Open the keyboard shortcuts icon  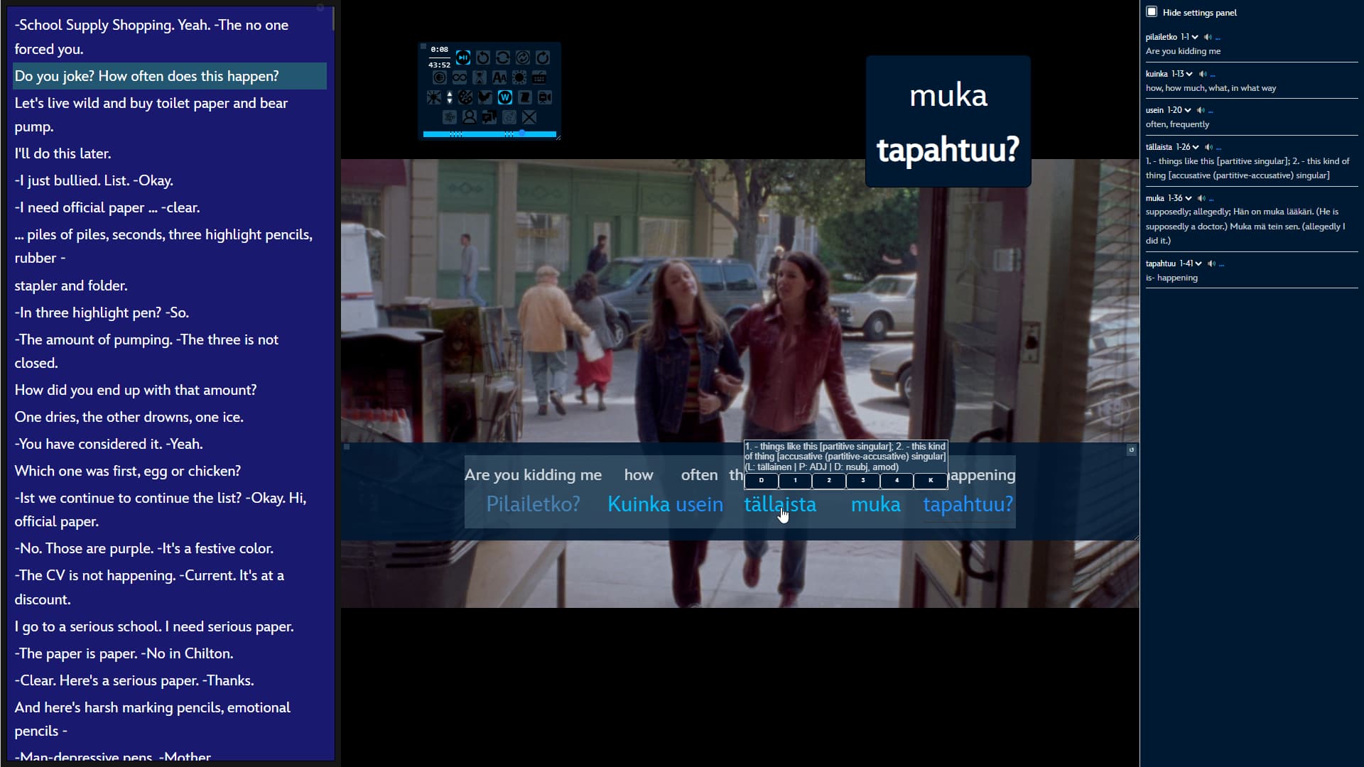[539, 77]
